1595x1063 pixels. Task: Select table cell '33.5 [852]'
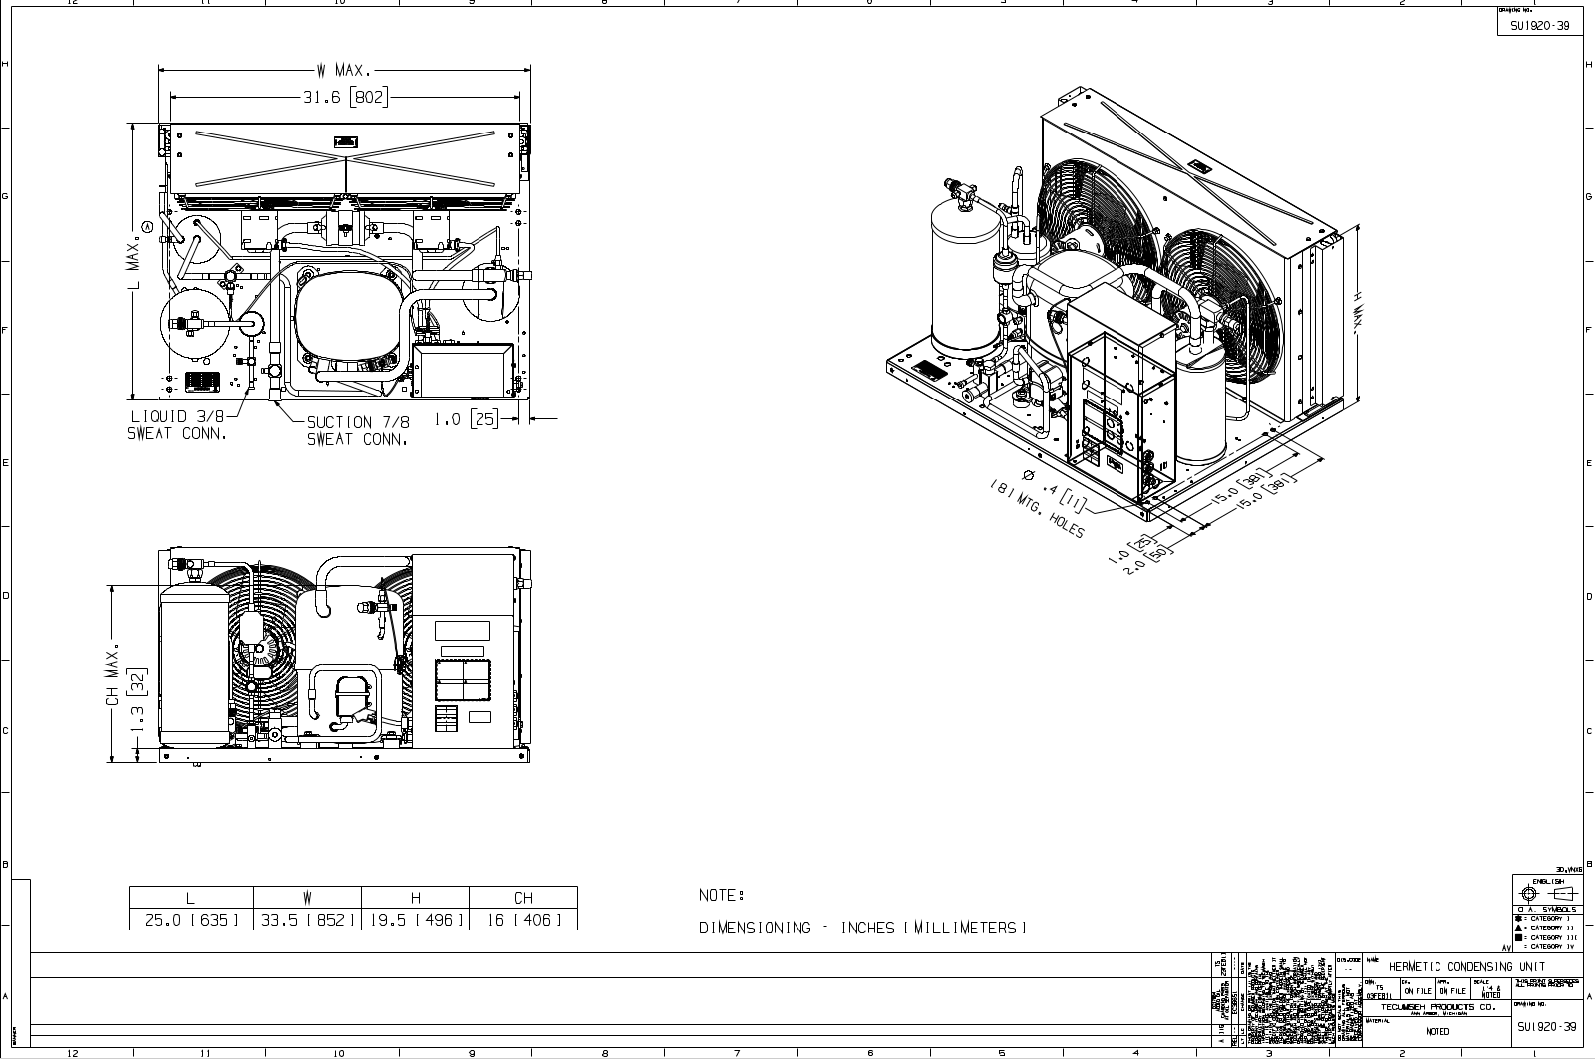308,920
